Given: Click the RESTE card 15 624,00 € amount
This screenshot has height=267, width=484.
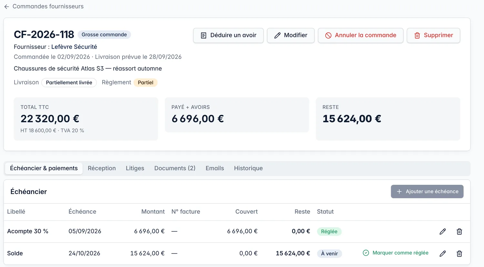Looking at the screenshot, I should pos(352,119).
